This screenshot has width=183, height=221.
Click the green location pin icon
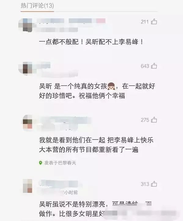[x=41, y=163]
